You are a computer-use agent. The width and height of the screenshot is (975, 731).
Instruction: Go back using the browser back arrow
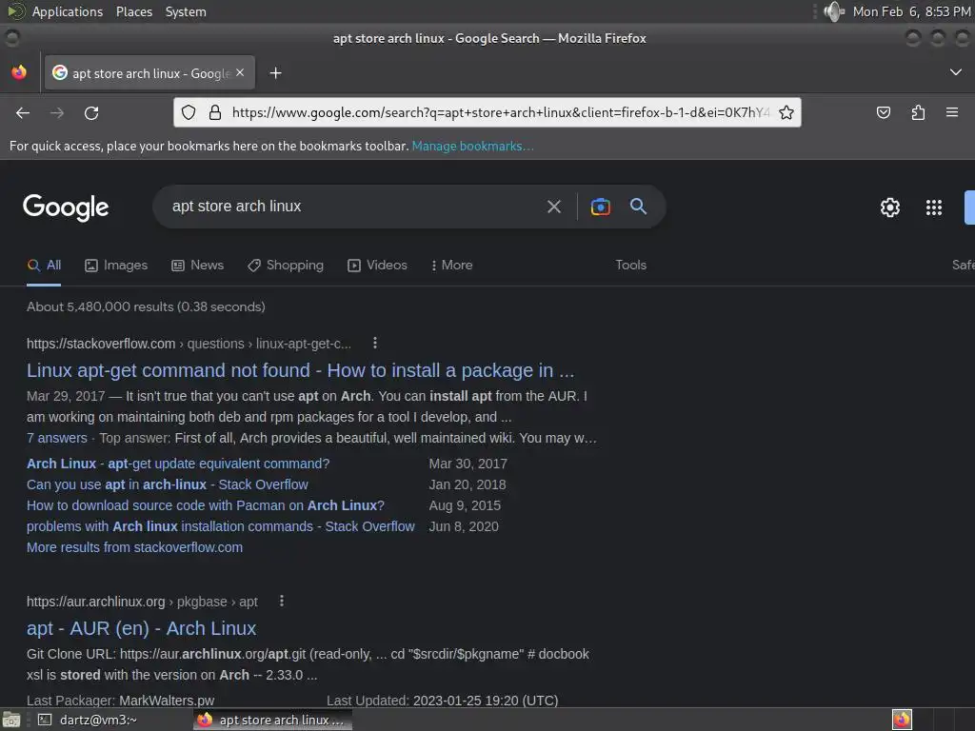point(23,112)
